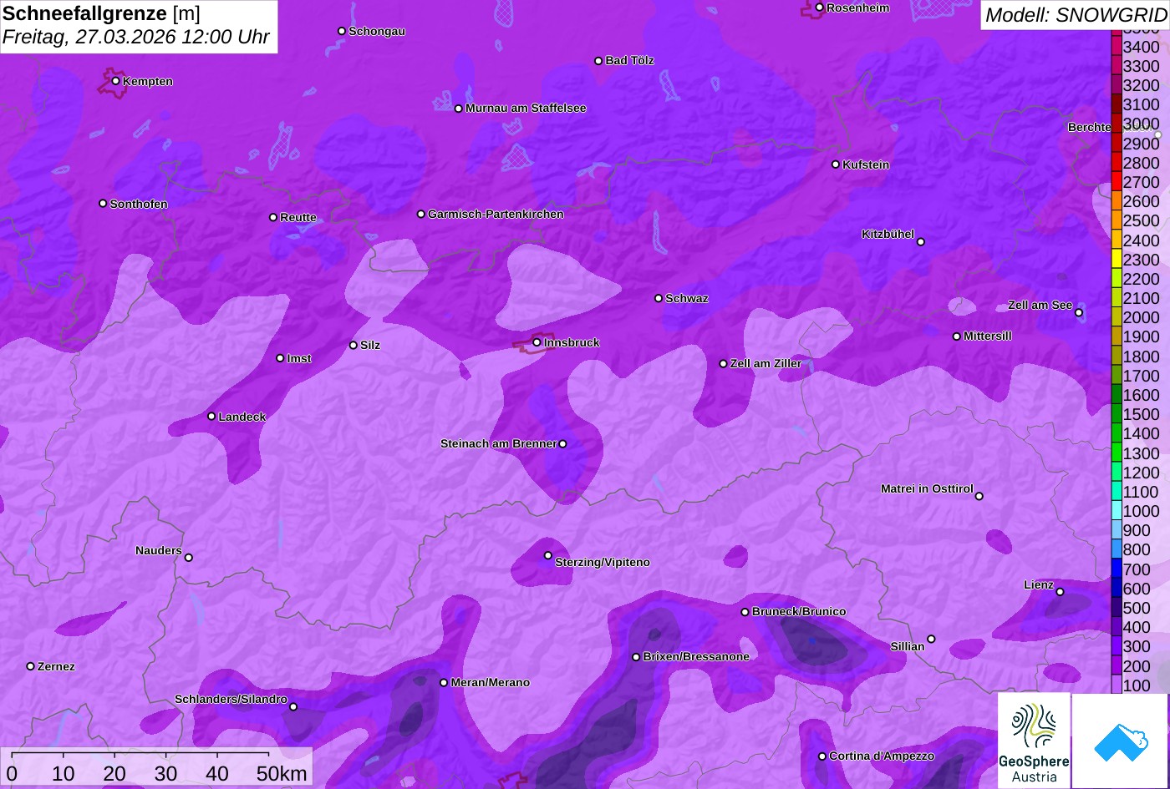Select the Schongau marker circle

341,31
